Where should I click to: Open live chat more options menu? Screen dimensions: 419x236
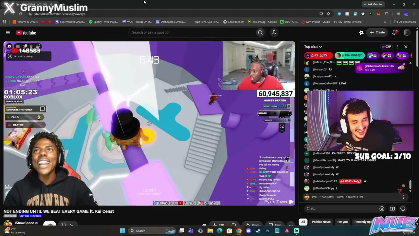tap(397, 47)
